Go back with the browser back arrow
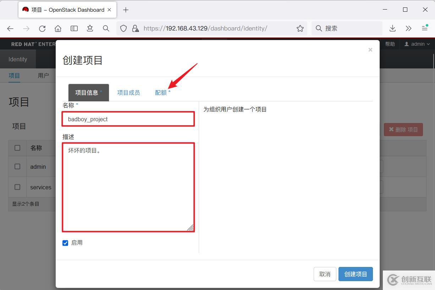The height and width of the screenshot is (290, 435). pyautogui.click(x=10, y=28)
